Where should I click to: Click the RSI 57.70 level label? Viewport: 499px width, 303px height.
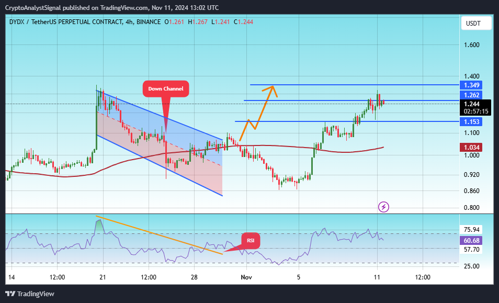coord(472,250)
